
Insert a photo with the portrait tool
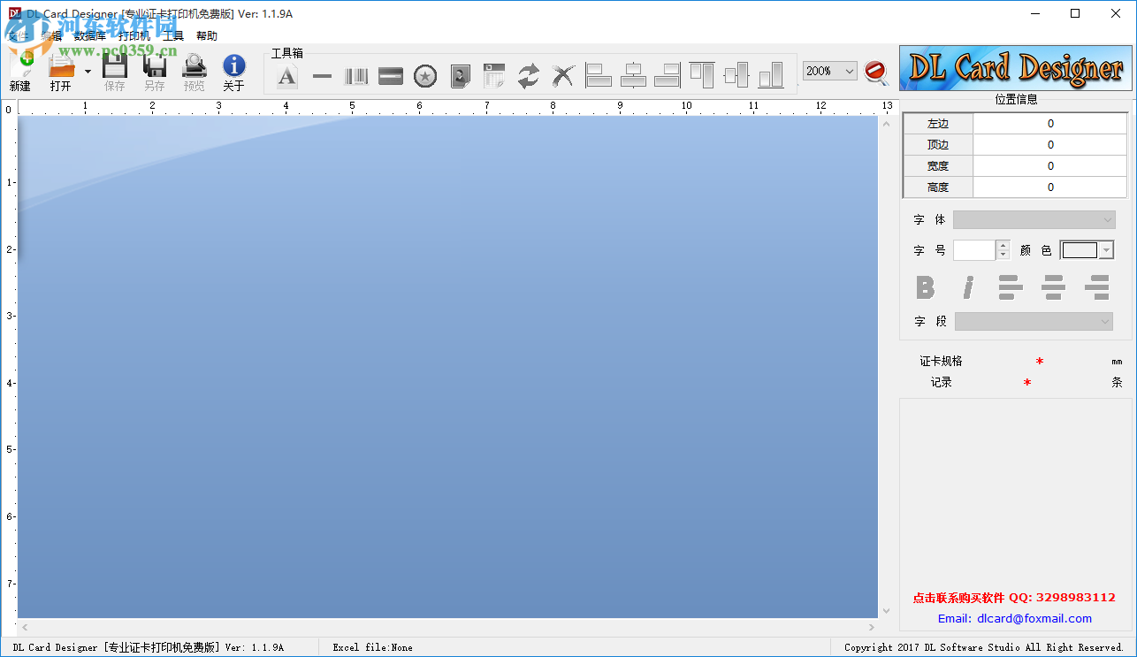460,76
